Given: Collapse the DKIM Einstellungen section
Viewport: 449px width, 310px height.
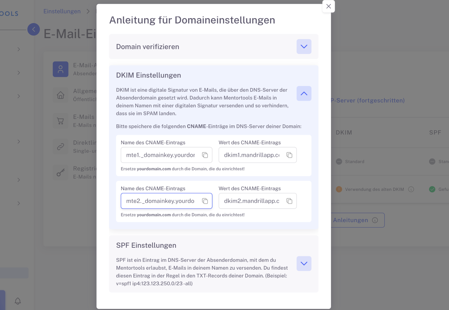Looking at the screenshot, I should (304, 94).
